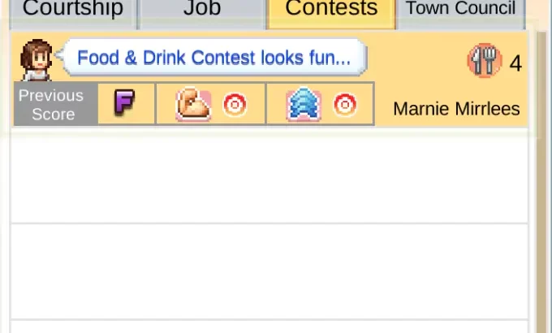Click the Food & Drink Contest speech bubble
The width and height of the screenshot is (552, 333).
pos(213,58)
